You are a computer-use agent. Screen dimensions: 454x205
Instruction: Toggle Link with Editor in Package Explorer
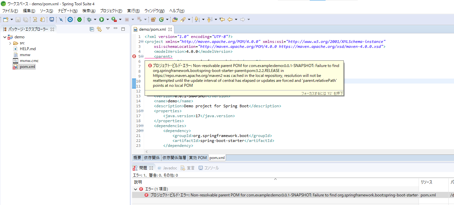click(x=99, y=29)
